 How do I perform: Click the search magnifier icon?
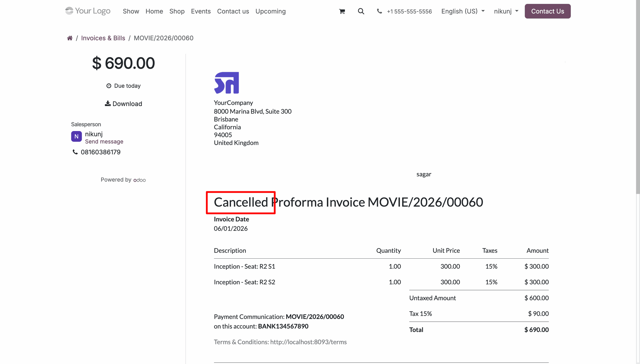tap(361, 11)
